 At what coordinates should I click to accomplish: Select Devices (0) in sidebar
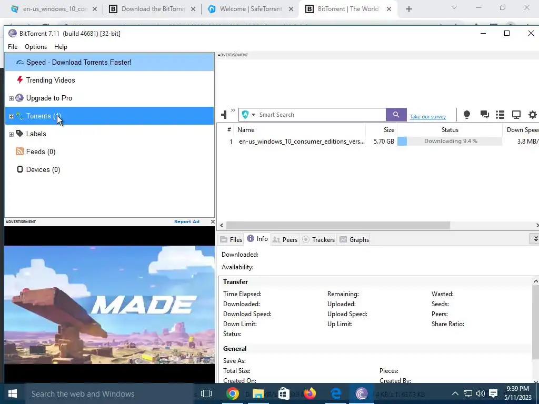(43, 169)
